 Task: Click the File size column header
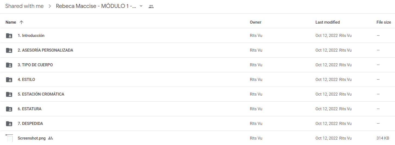pos(384,22)
